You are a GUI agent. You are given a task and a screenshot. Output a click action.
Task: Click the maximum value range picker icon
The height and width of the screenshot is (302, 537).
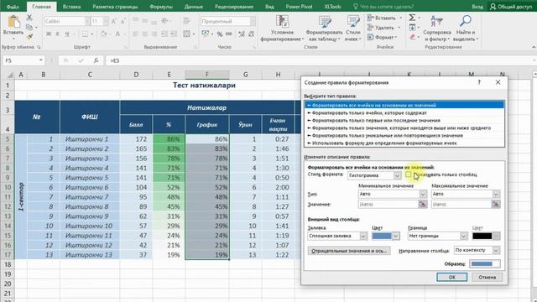496,205
